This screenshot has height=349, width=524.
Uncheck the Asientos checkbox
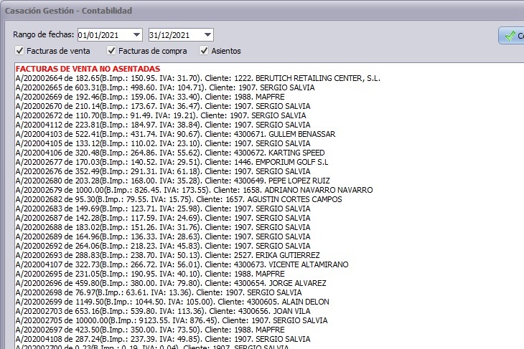pyautogui.click(x=204, y=51)
